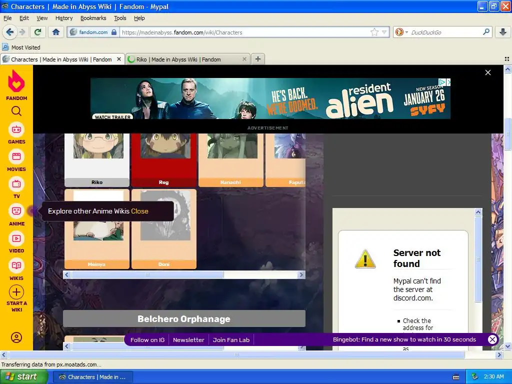Click the AdChoices icon on the ad

pyautogui.click(x=442, y=81)
